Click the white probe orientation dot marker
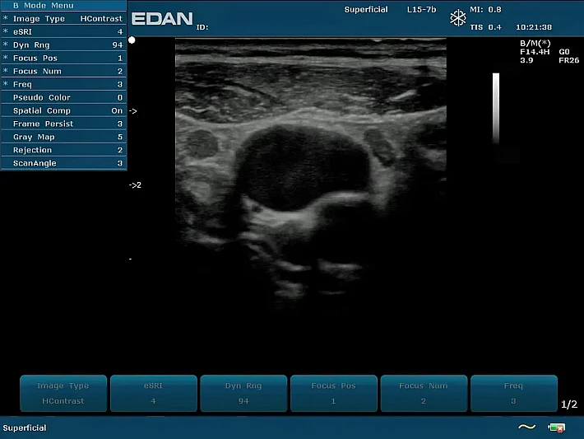584x439 pixels. [132, 40]
